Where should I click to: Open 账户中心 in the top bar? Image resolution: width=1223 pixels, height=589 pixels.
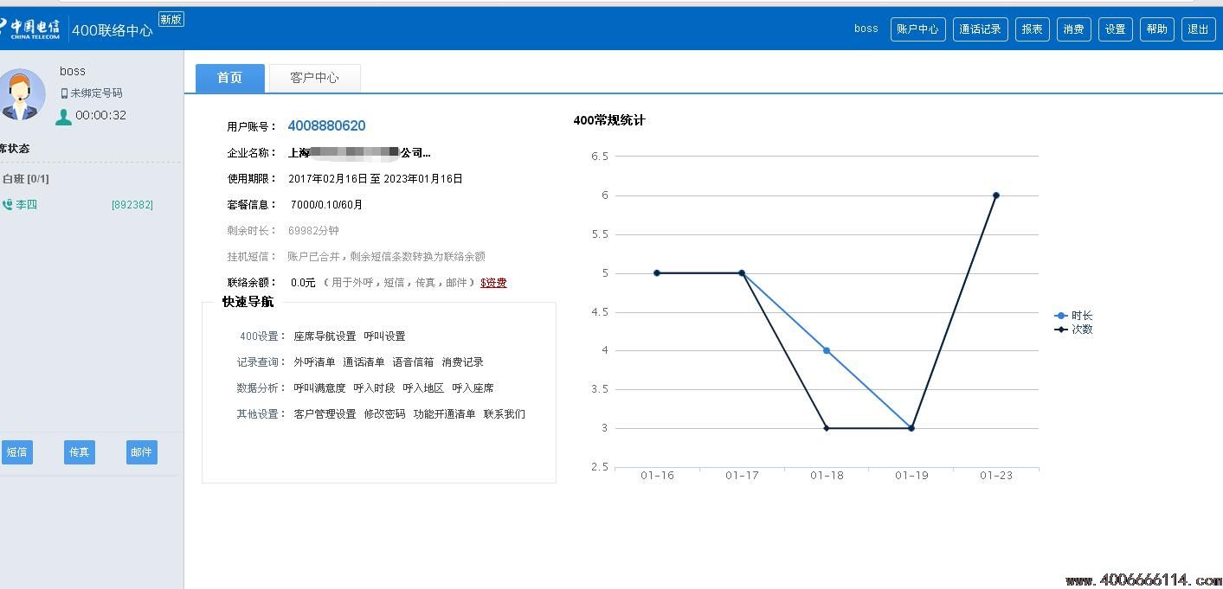click(917, 29)
